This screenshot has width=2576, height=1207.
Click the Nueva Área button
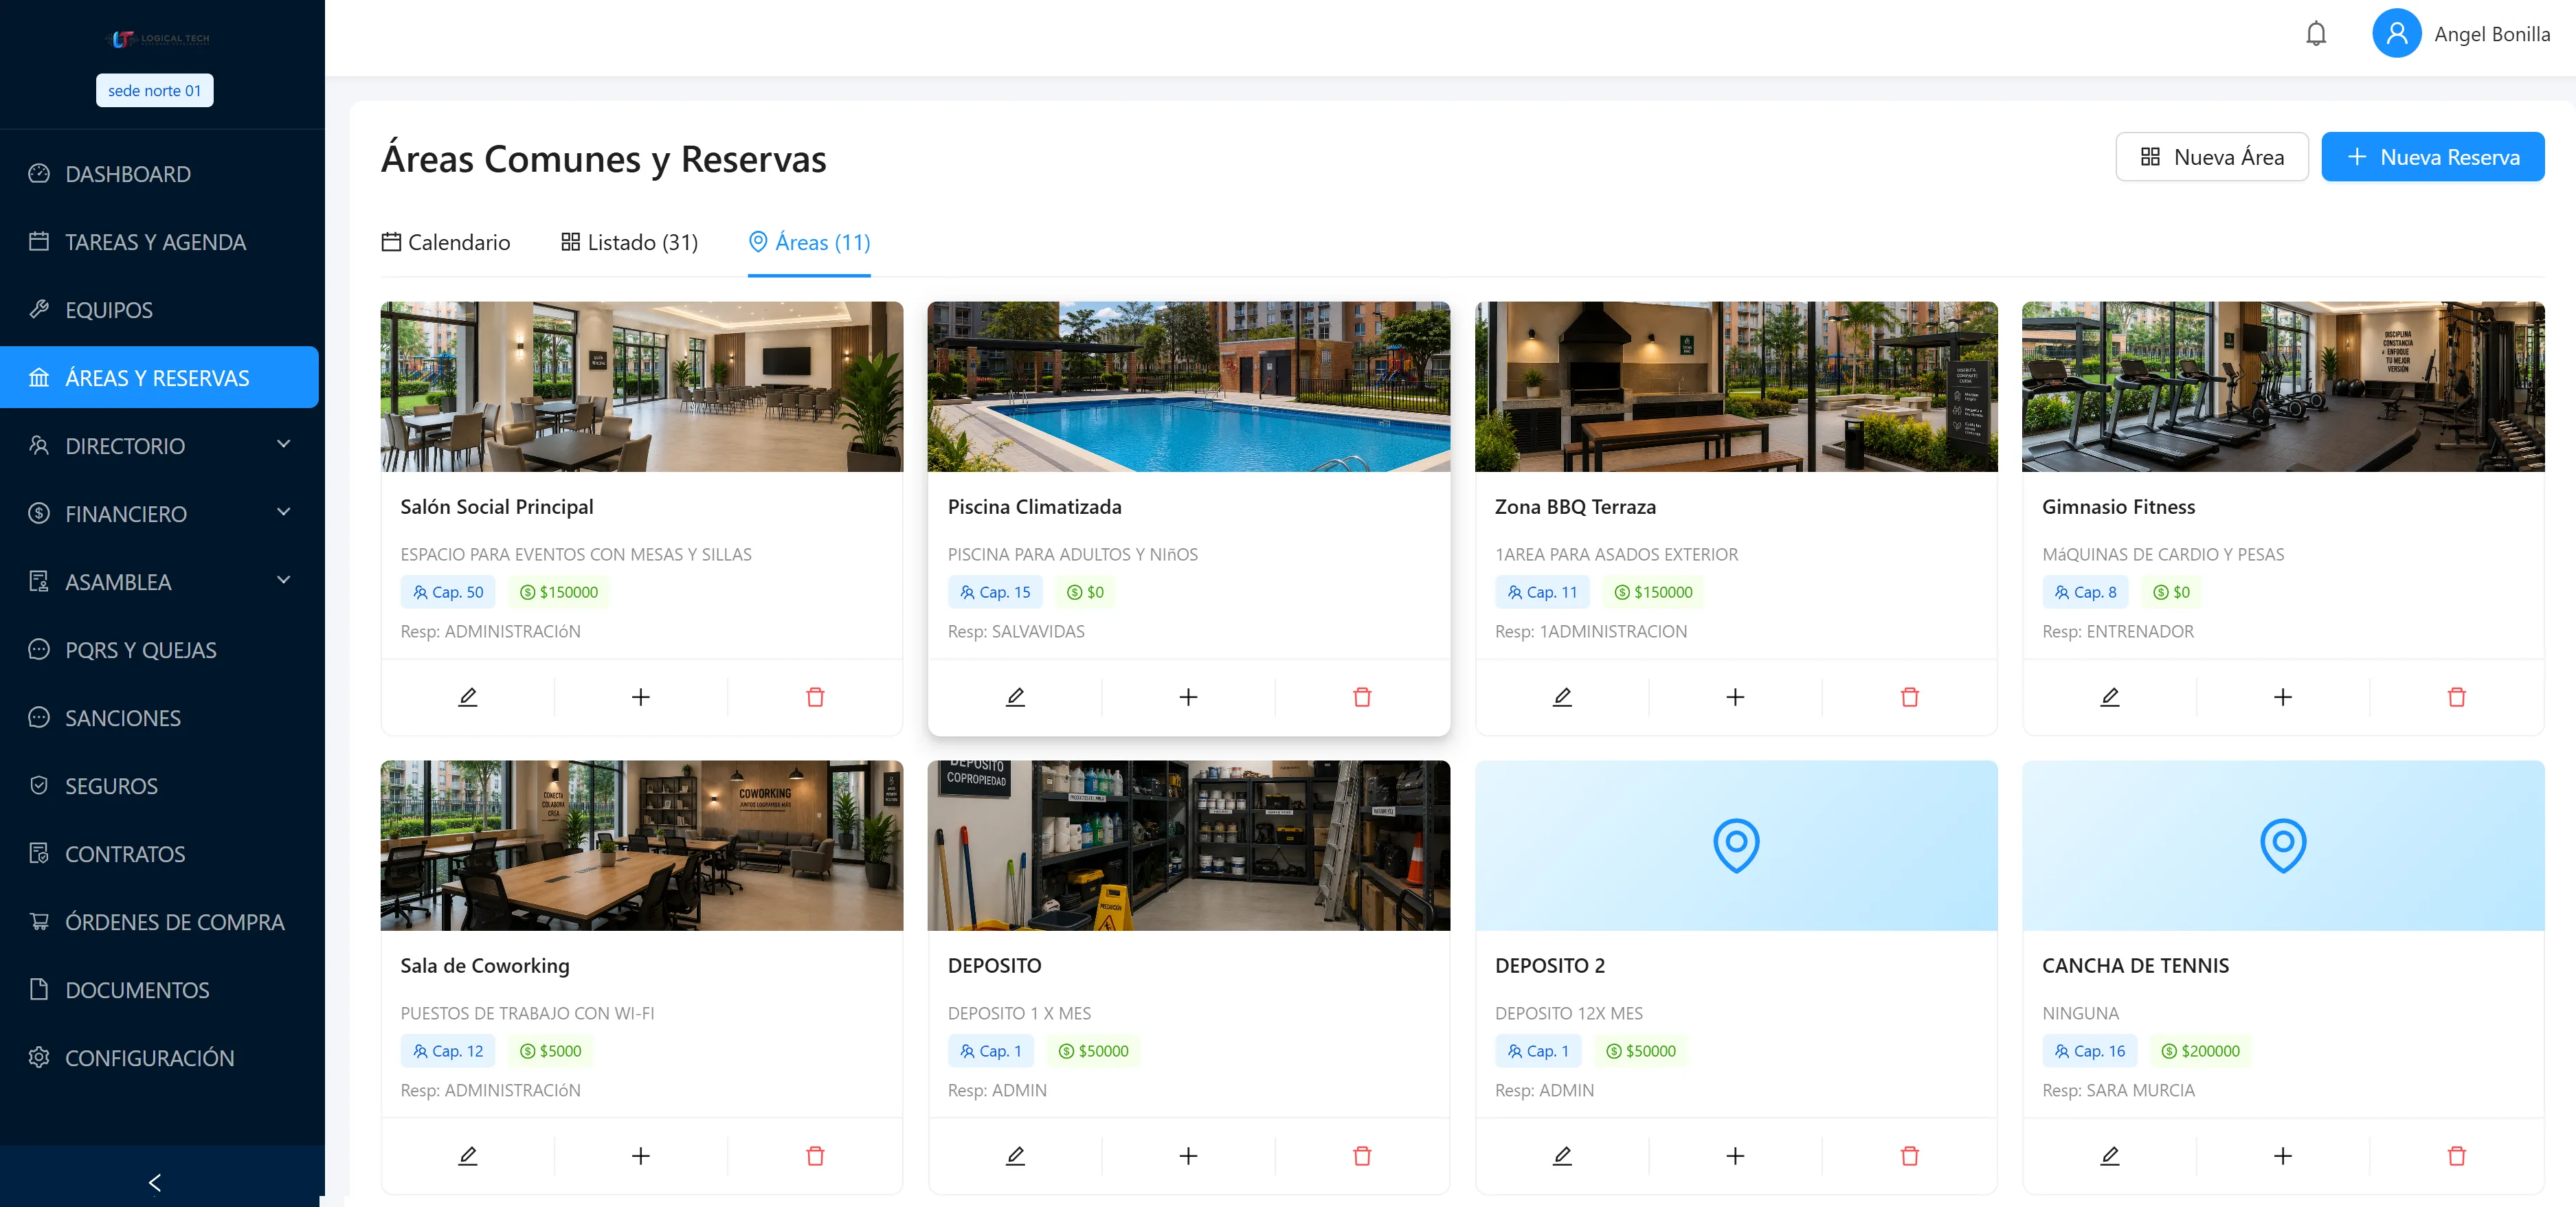2211,157
